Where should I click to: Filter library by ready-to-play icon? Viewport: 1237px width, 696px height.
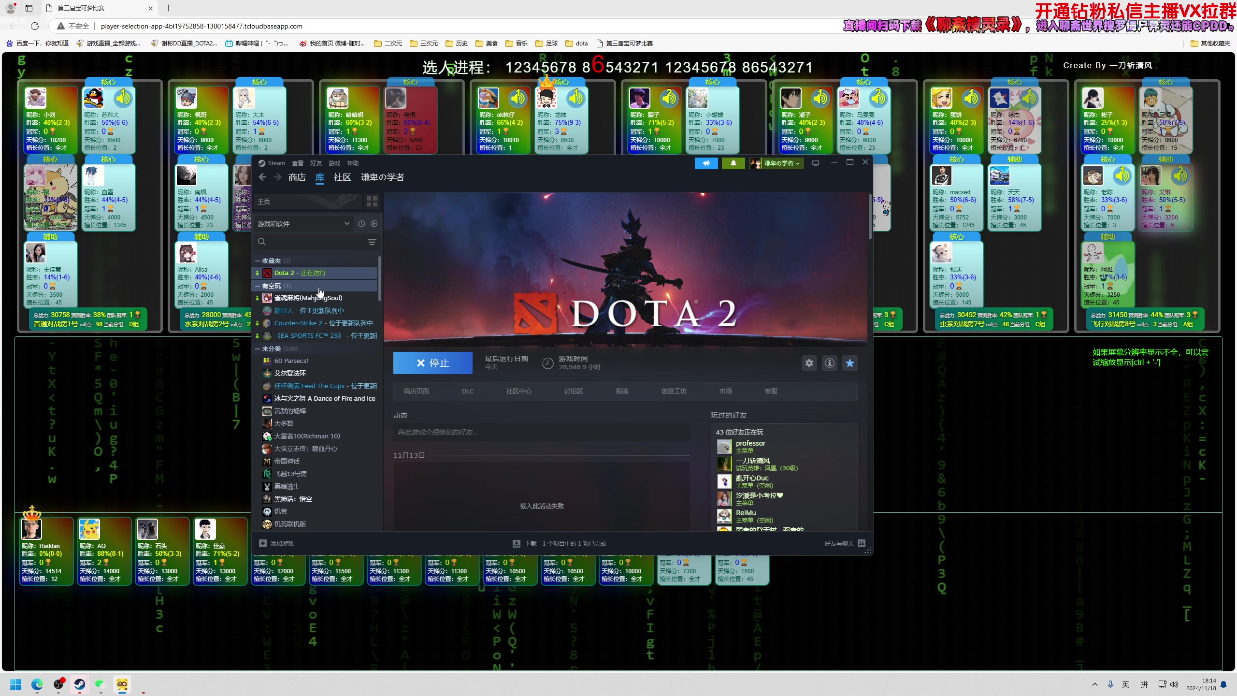374,224
